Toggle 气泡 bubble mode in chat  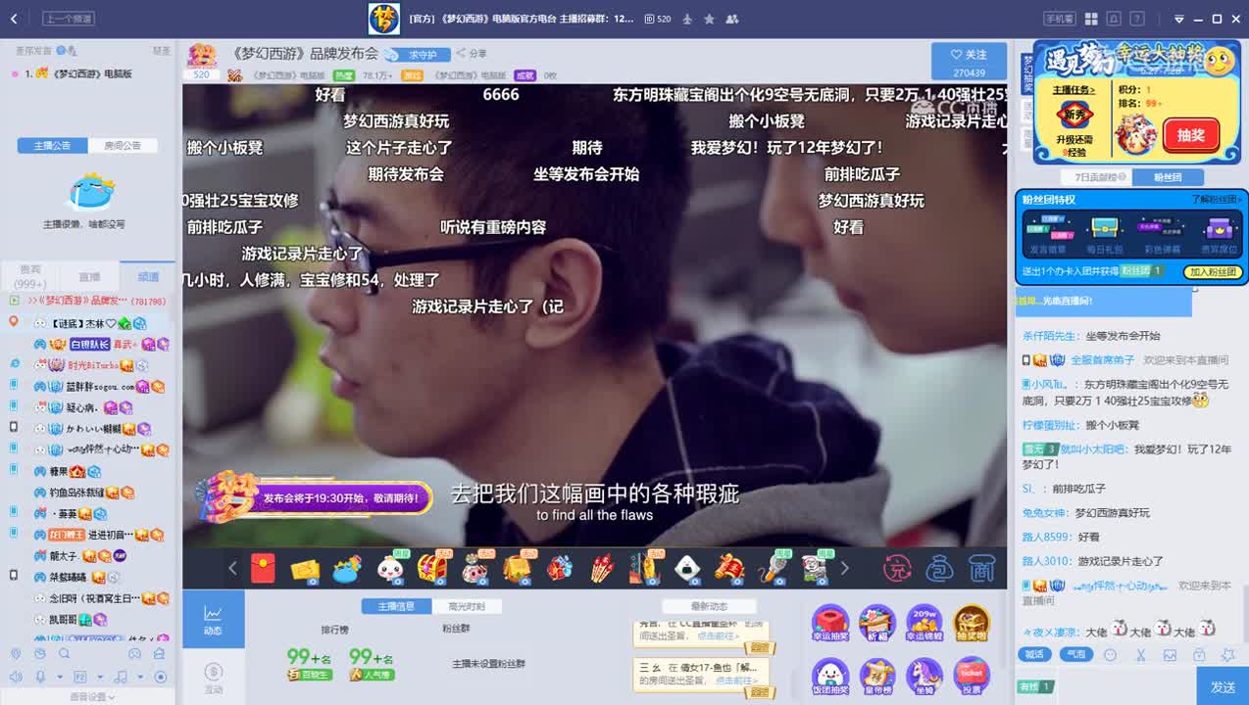click(x=1075, y=654)
